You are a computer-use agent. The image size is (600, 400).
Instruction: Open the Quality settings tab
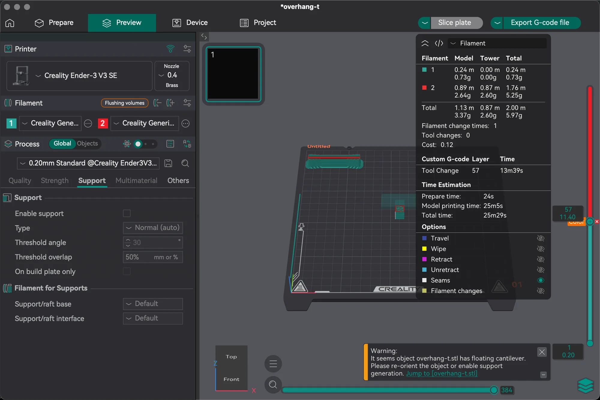[x=20, y=181]
